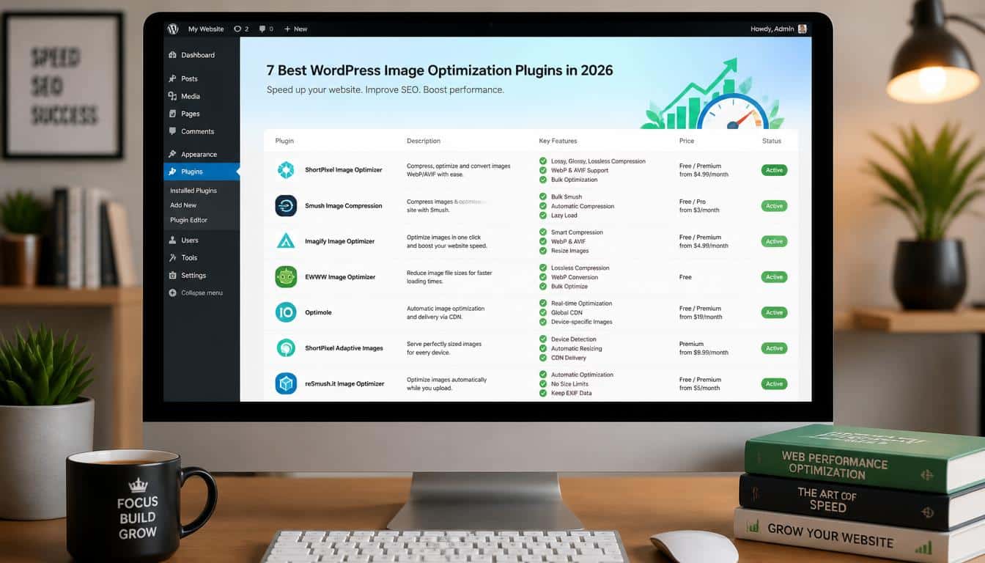
Task: Click the reSmush.it Image Optimizer logo
Action: point(286,383)
